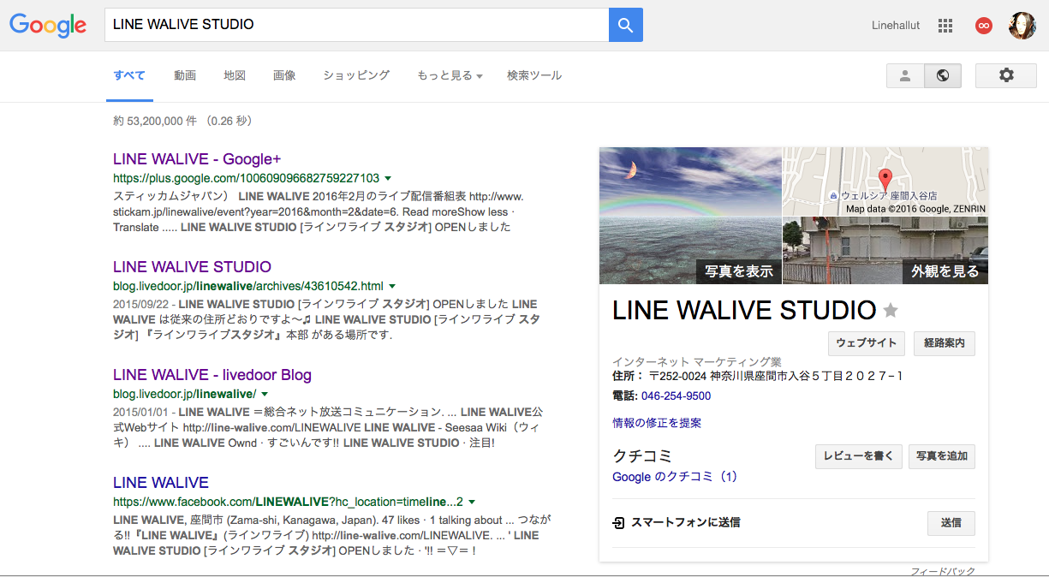
Task: Click in the search input field
Action: click(x=355, y=25)
